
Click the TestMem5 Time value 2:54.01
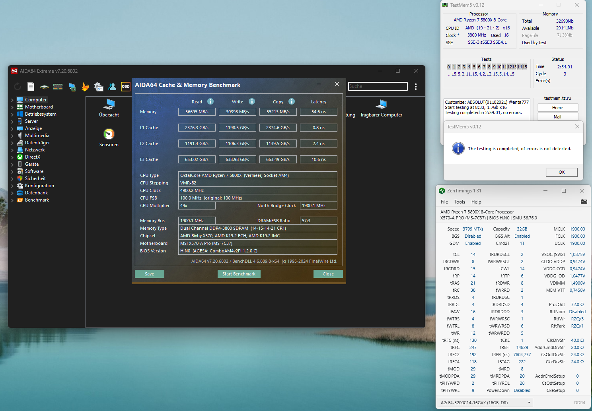[x=565, y=67]
